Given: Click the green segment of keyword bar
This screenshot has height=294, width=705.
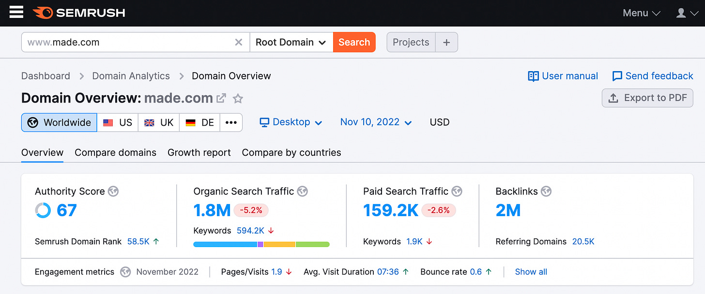Looking at the screenshot, I should click(x=313, y=245).
